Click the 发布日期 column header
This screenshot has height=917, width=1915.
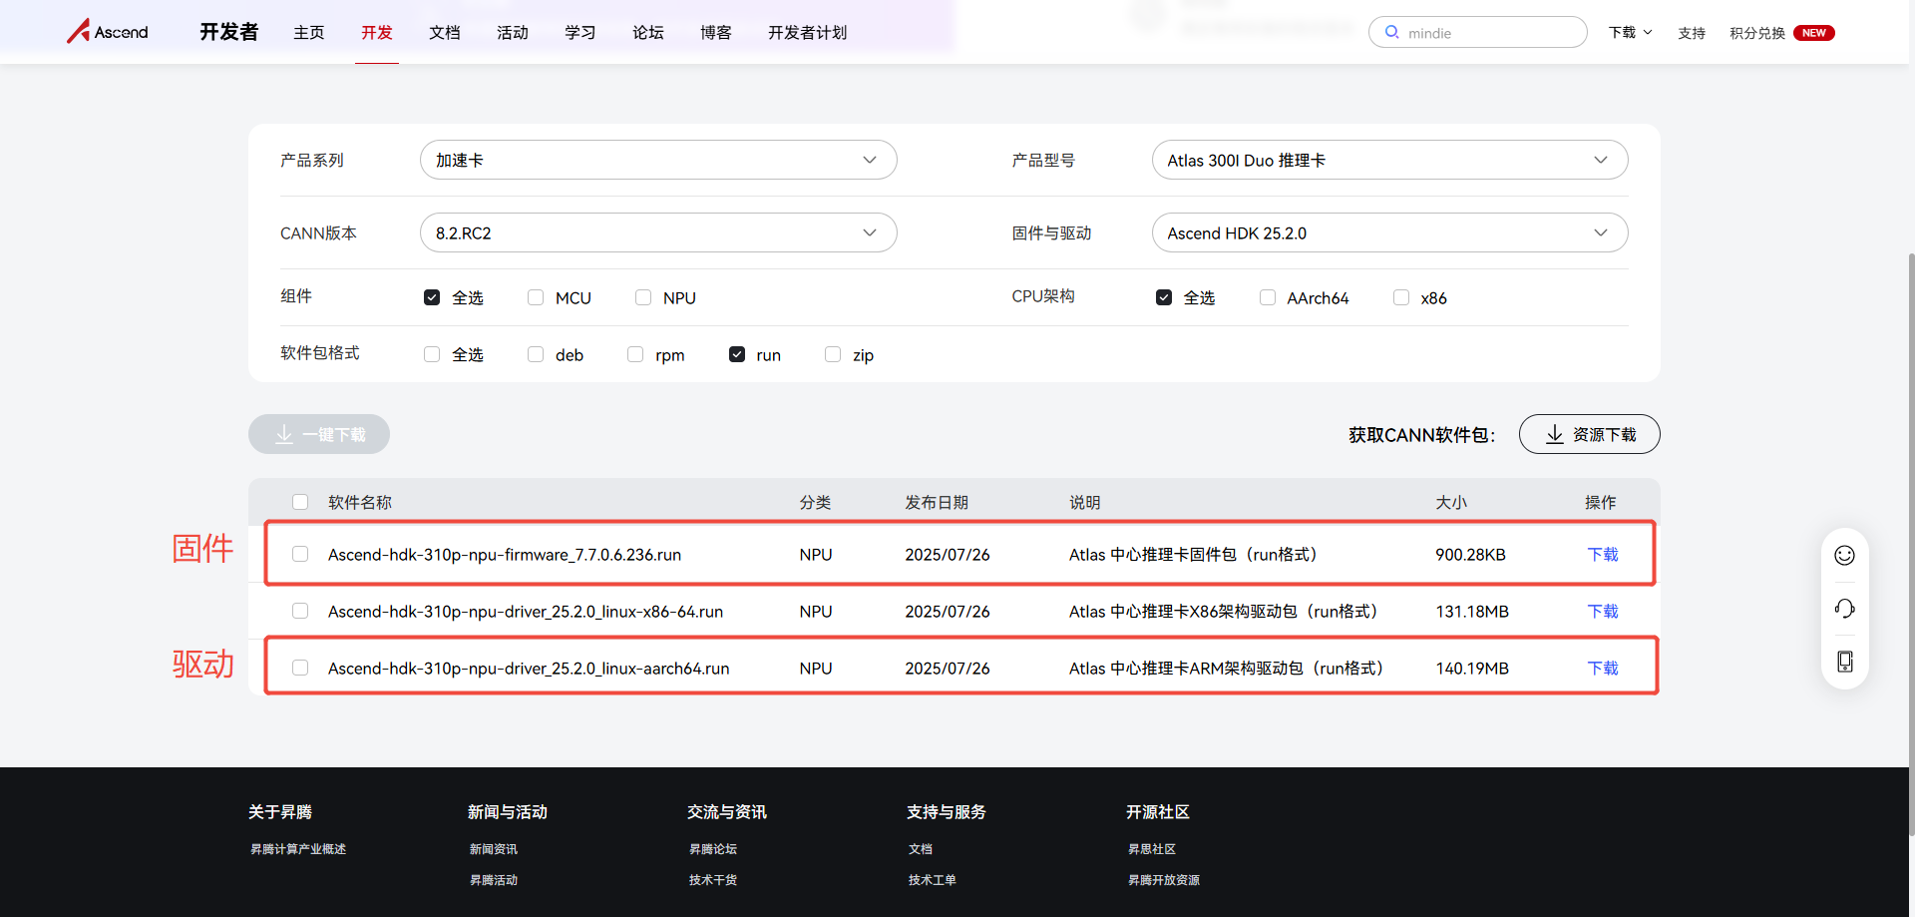[937, 502]
